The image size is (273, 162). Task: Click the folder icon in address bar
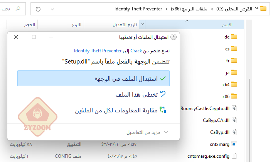coord(263,8)
